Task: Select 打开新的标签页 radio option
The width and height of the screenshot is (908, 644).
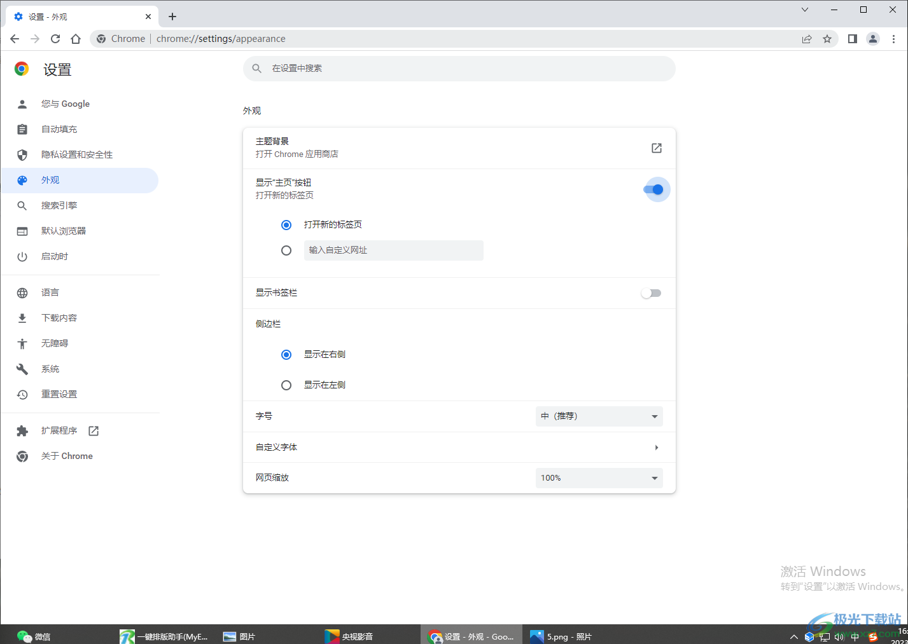Action: coord(286,225)
